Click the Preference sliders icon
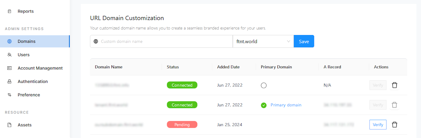The width and height of the screenshot is (421, 138). tap(9, 95)
